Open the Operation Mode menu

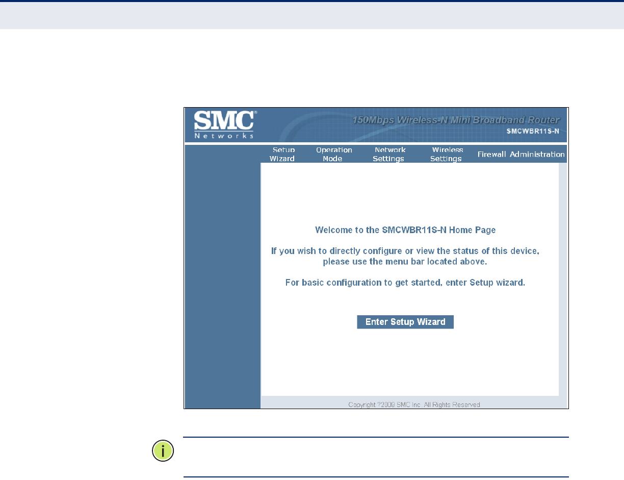click(x=334, y=154)
